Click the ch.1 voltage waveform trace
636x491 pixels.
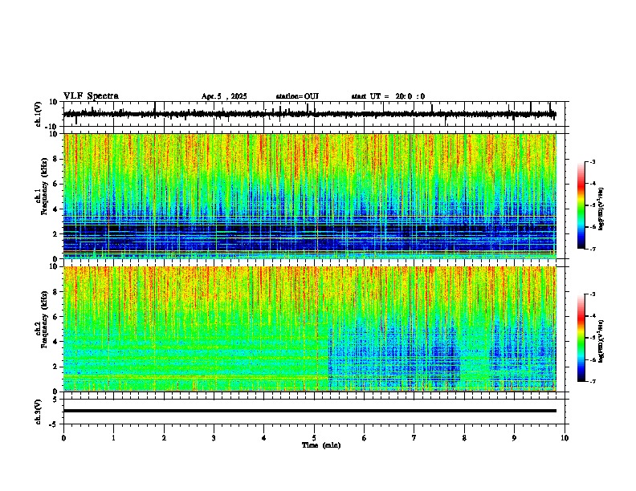(x=309, y=114)
